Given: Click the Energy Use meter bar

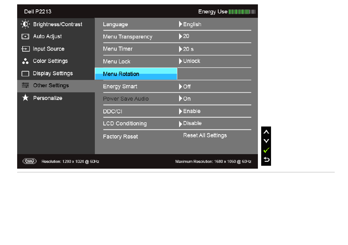Looking at the screenshot, I should (x=242, y=12).
